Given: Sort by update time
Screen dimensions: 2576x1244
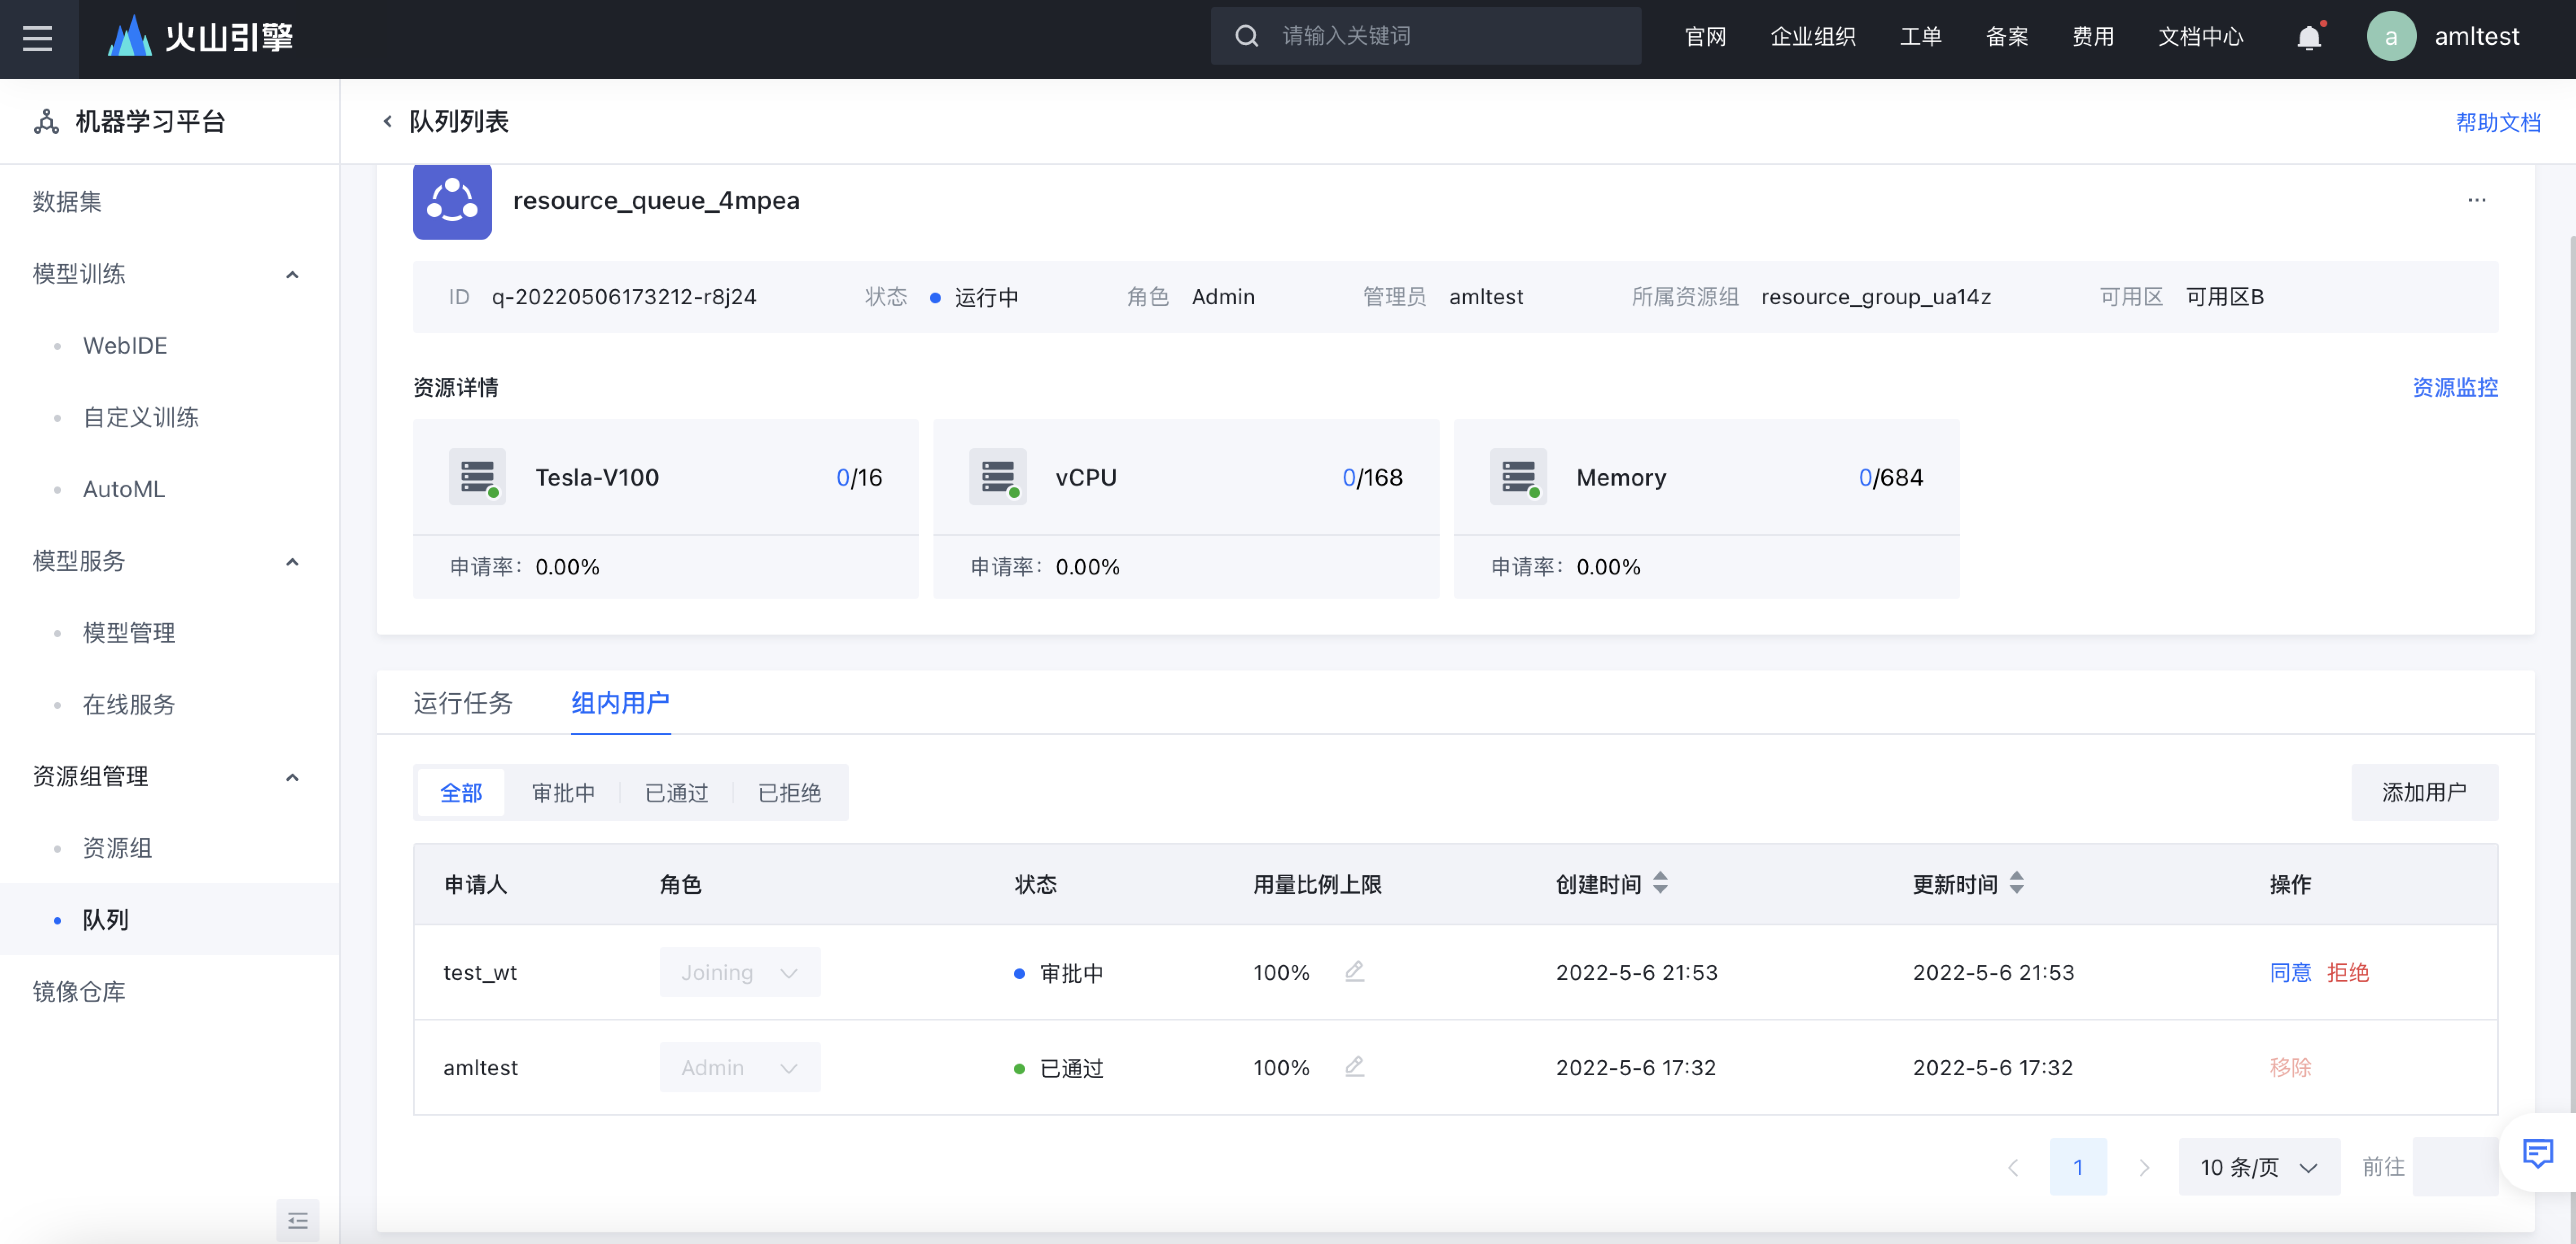Looking at the screenshot, I should [2016, 883].
